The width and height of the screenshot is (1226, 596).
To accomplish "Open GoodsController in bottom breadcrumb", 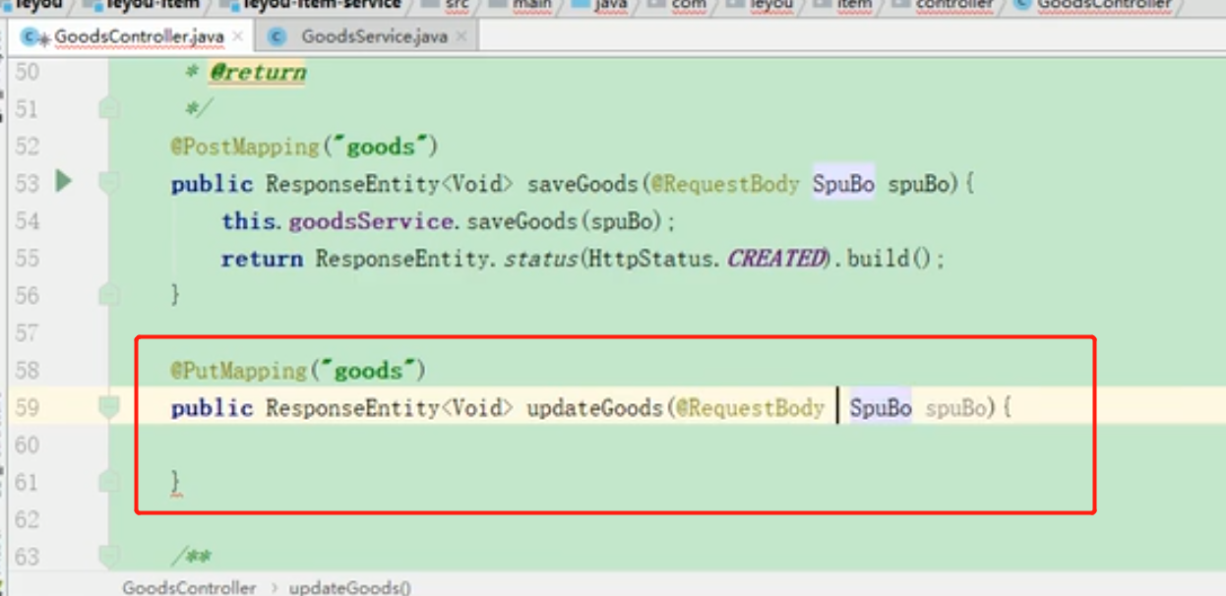I will click(x=189, y=587).
